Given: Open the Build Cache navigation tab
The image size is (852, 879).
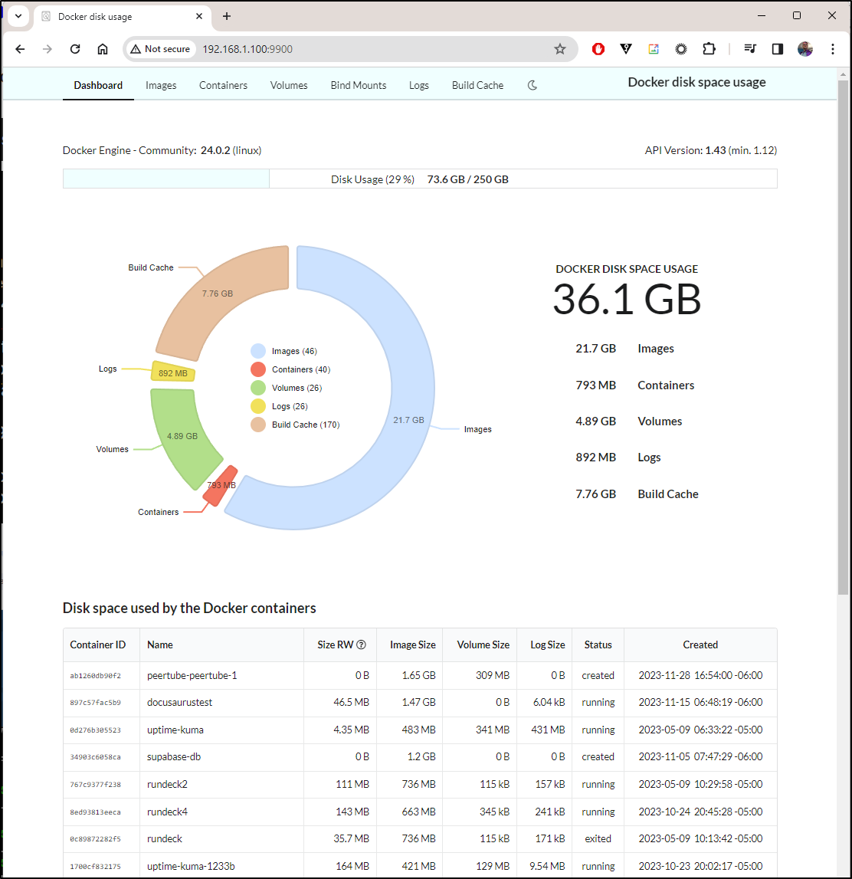Looking at the screenshot, I should [x=477, y=85].
